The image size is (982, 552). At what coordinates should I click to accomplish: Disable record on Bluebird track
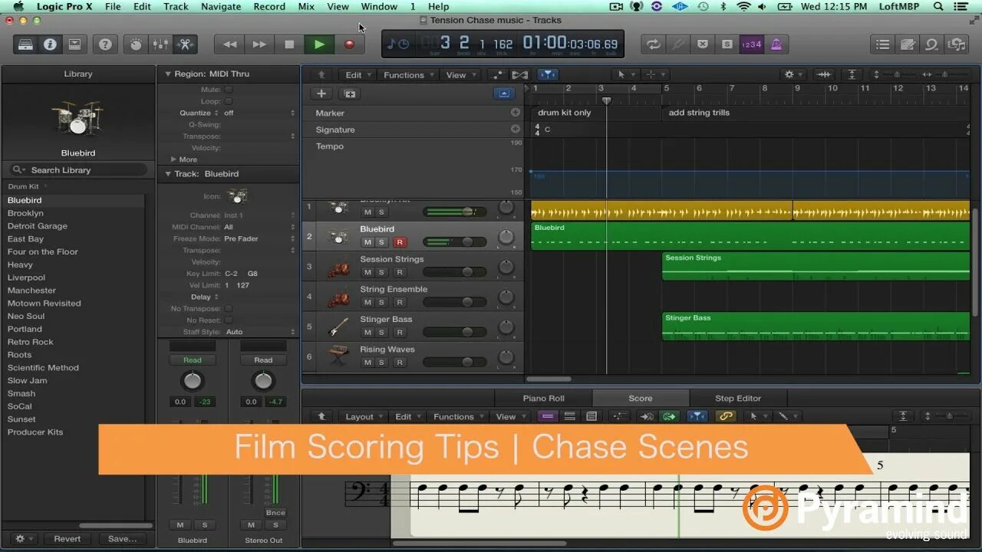399,242
